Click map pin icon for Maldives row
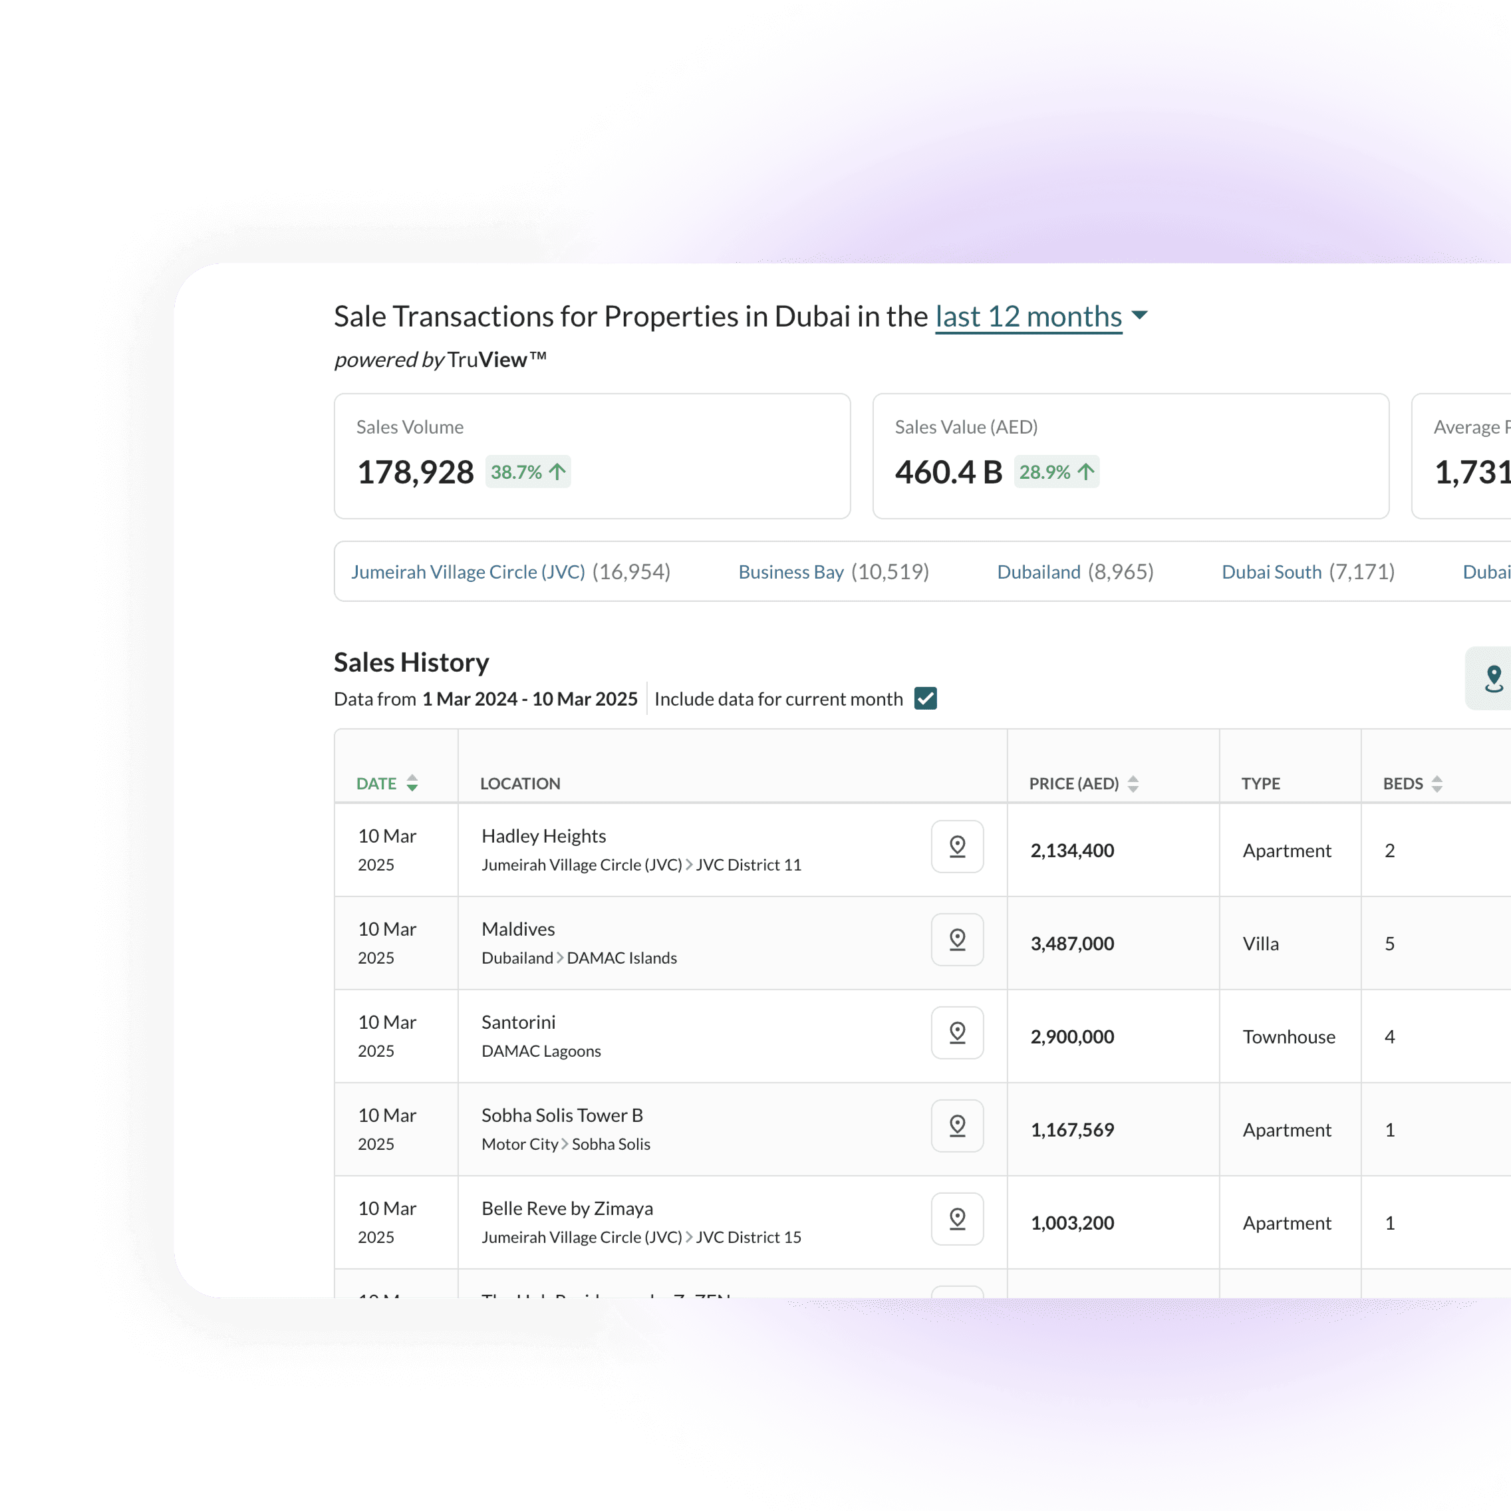Image resolution: width=1511 pixels, height=1511 pixels. (956, 939)
